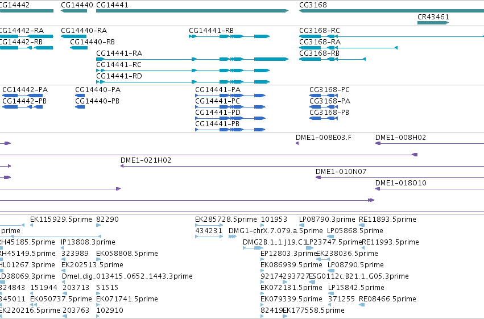Click EST EK285728.5prime
This screenshot has height=319, width=484.
(226, 219)
